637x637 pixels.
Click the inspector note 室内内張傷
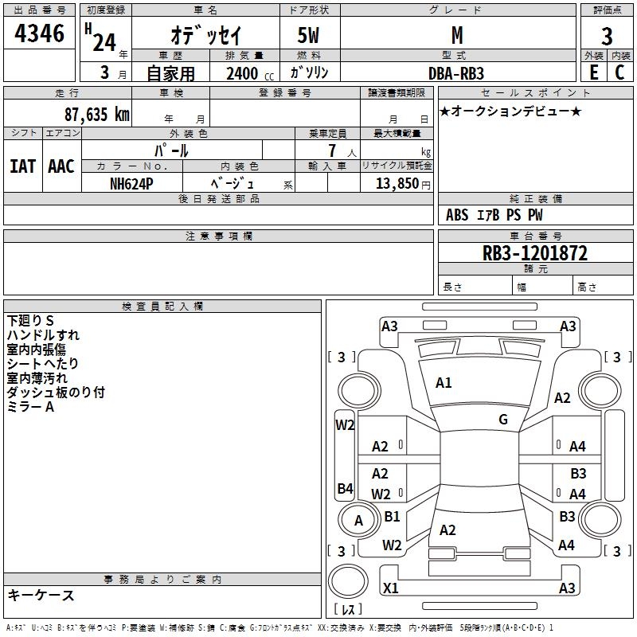coord(36,350)
